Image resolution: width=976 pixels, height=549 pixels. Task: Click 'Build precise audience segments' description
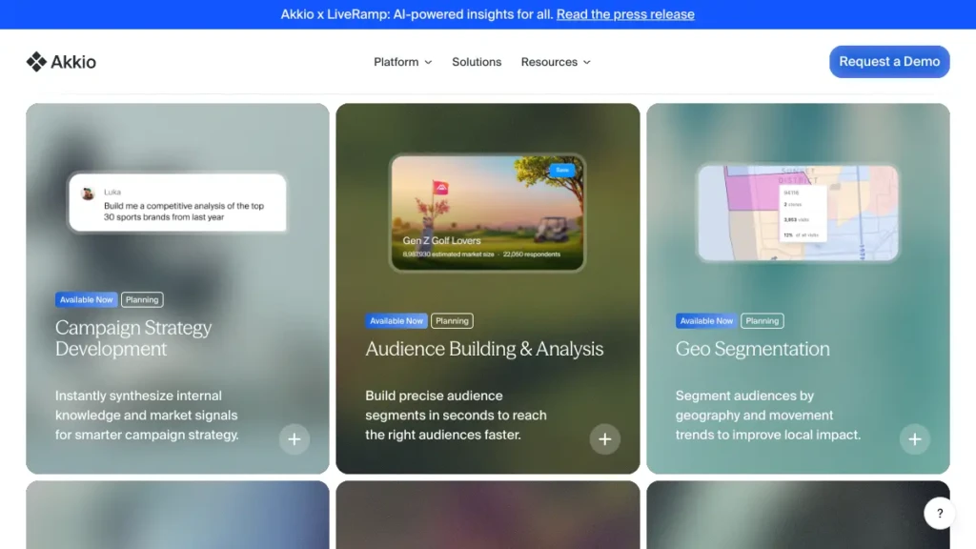[x=456, y=416]
